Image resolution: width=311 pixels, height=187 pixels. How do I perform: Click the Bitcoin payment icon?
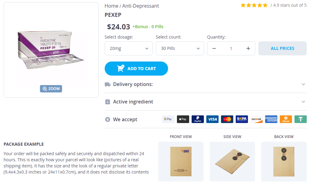tap(286, 119)
